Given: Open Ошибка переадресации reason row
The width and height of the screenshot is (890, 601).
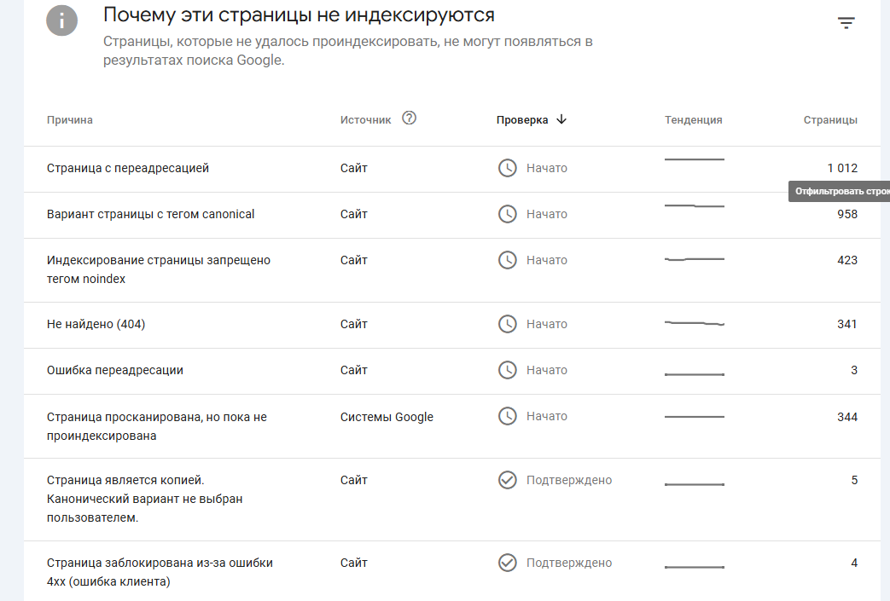Looking at the screenshot, I should [115, 370].
